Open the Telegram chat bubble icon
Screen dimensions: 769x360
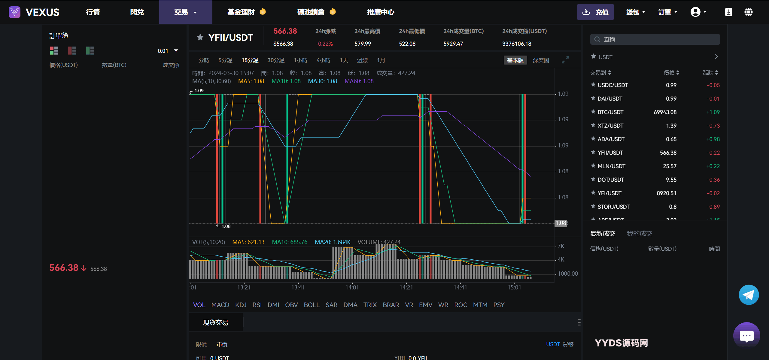(x=749, y=295)
